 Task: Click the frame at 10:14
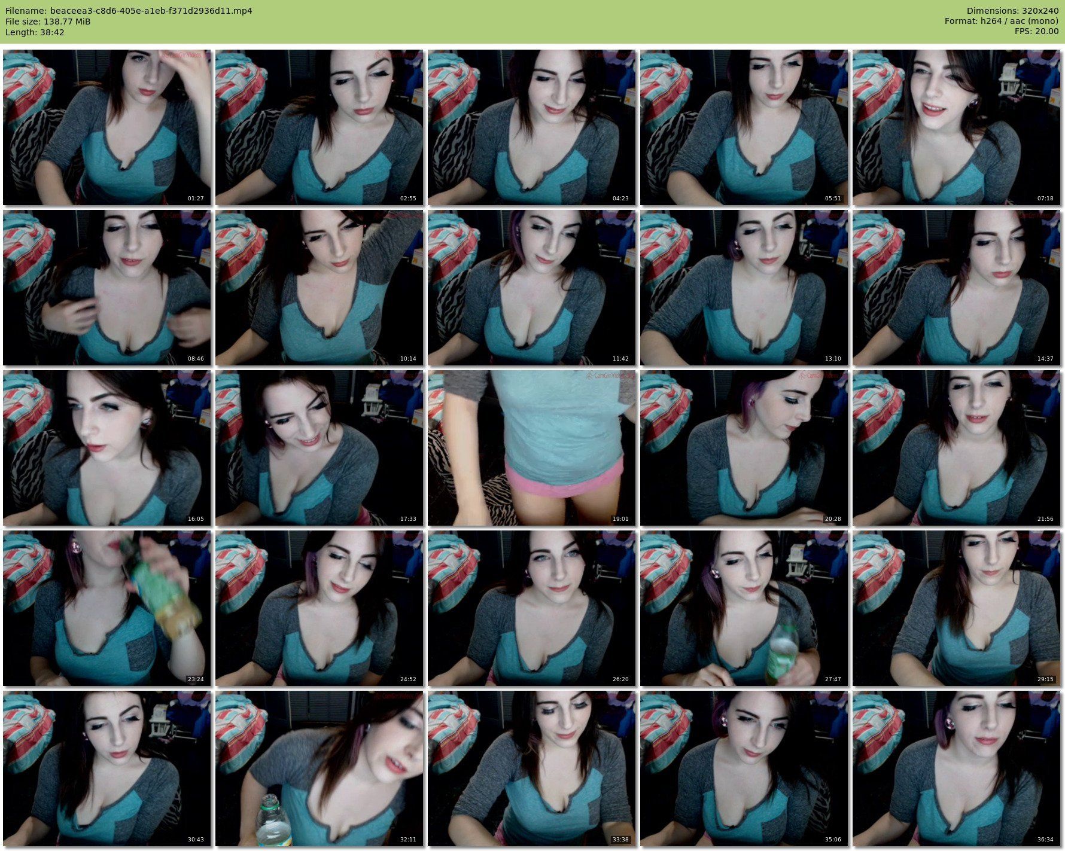point(319,288)
